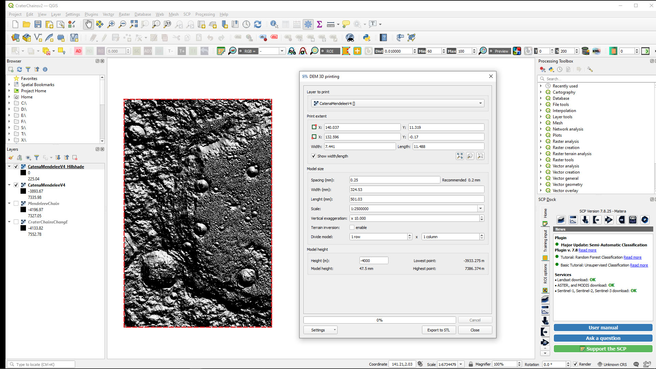
Task: Click Export to STL button
Action: (x=439, y=330)
